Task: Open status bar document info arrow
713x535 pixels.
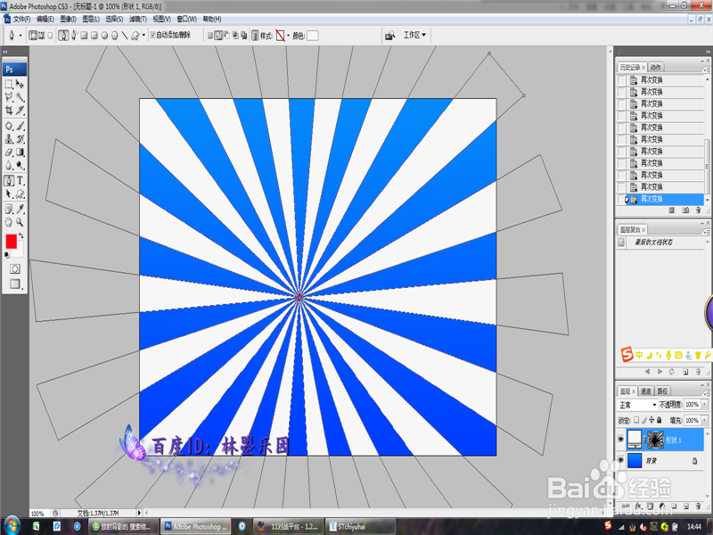Action: (139, 513)
